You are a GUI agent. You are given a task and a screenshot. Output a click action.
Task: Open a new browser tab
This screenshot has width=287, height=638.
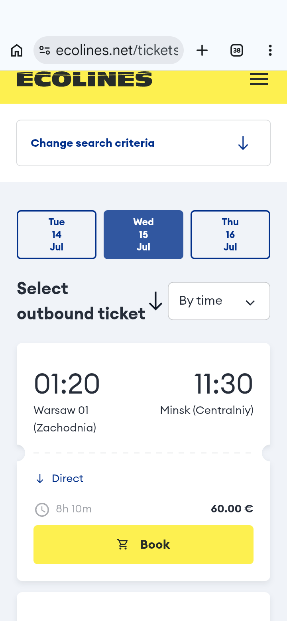click(202, 51)
